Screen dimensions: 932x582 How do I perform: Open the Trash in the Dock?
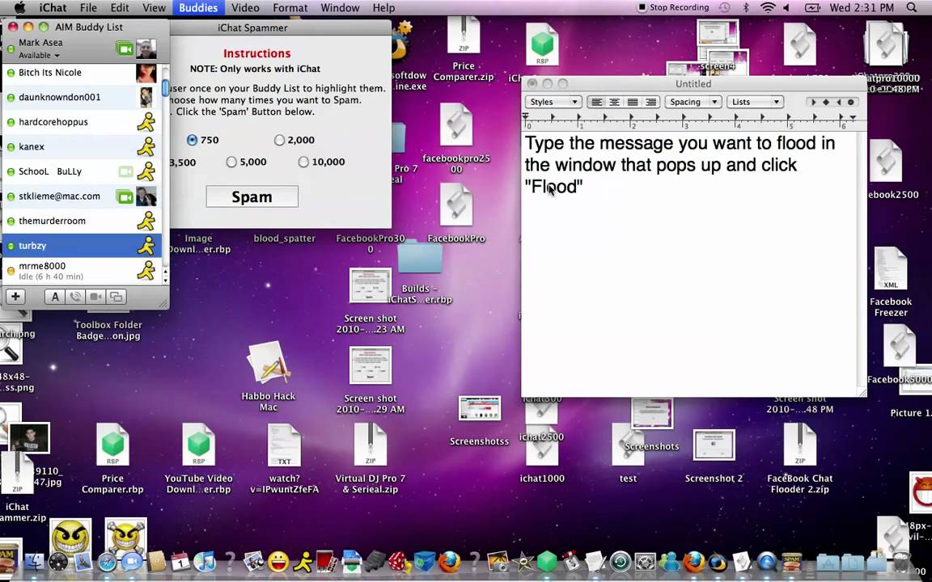coord(902,561)
